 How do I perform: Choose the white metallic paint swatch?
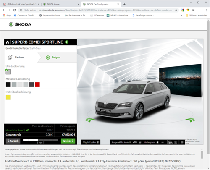coord(20,84)
